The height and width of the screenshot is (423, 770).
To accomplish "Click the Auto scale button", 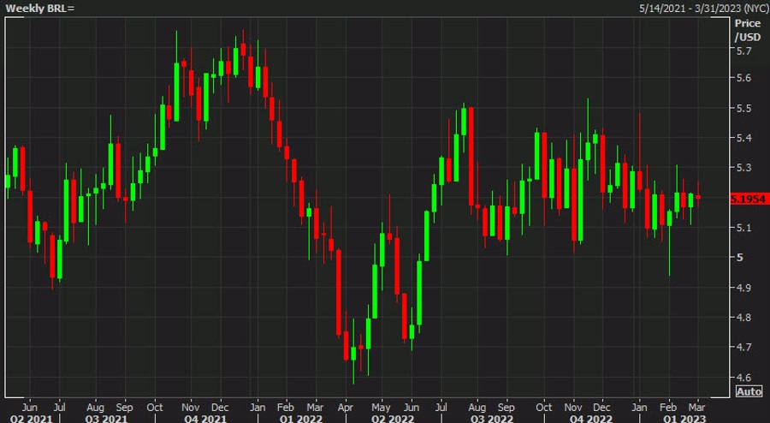I will coord(749,391).
